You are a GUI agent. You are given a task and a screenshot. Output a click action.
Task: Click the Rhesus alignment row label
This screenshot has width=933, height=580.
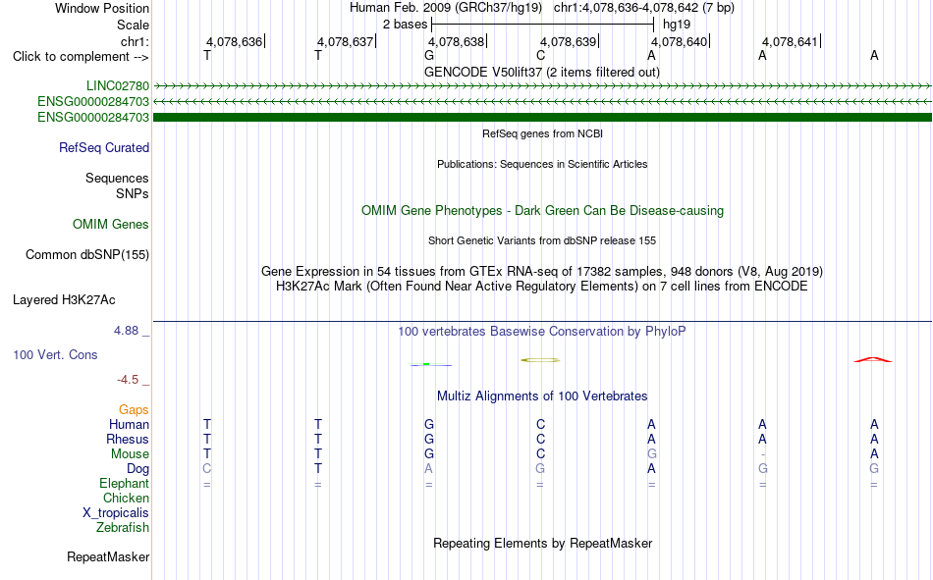pos(128,439)
